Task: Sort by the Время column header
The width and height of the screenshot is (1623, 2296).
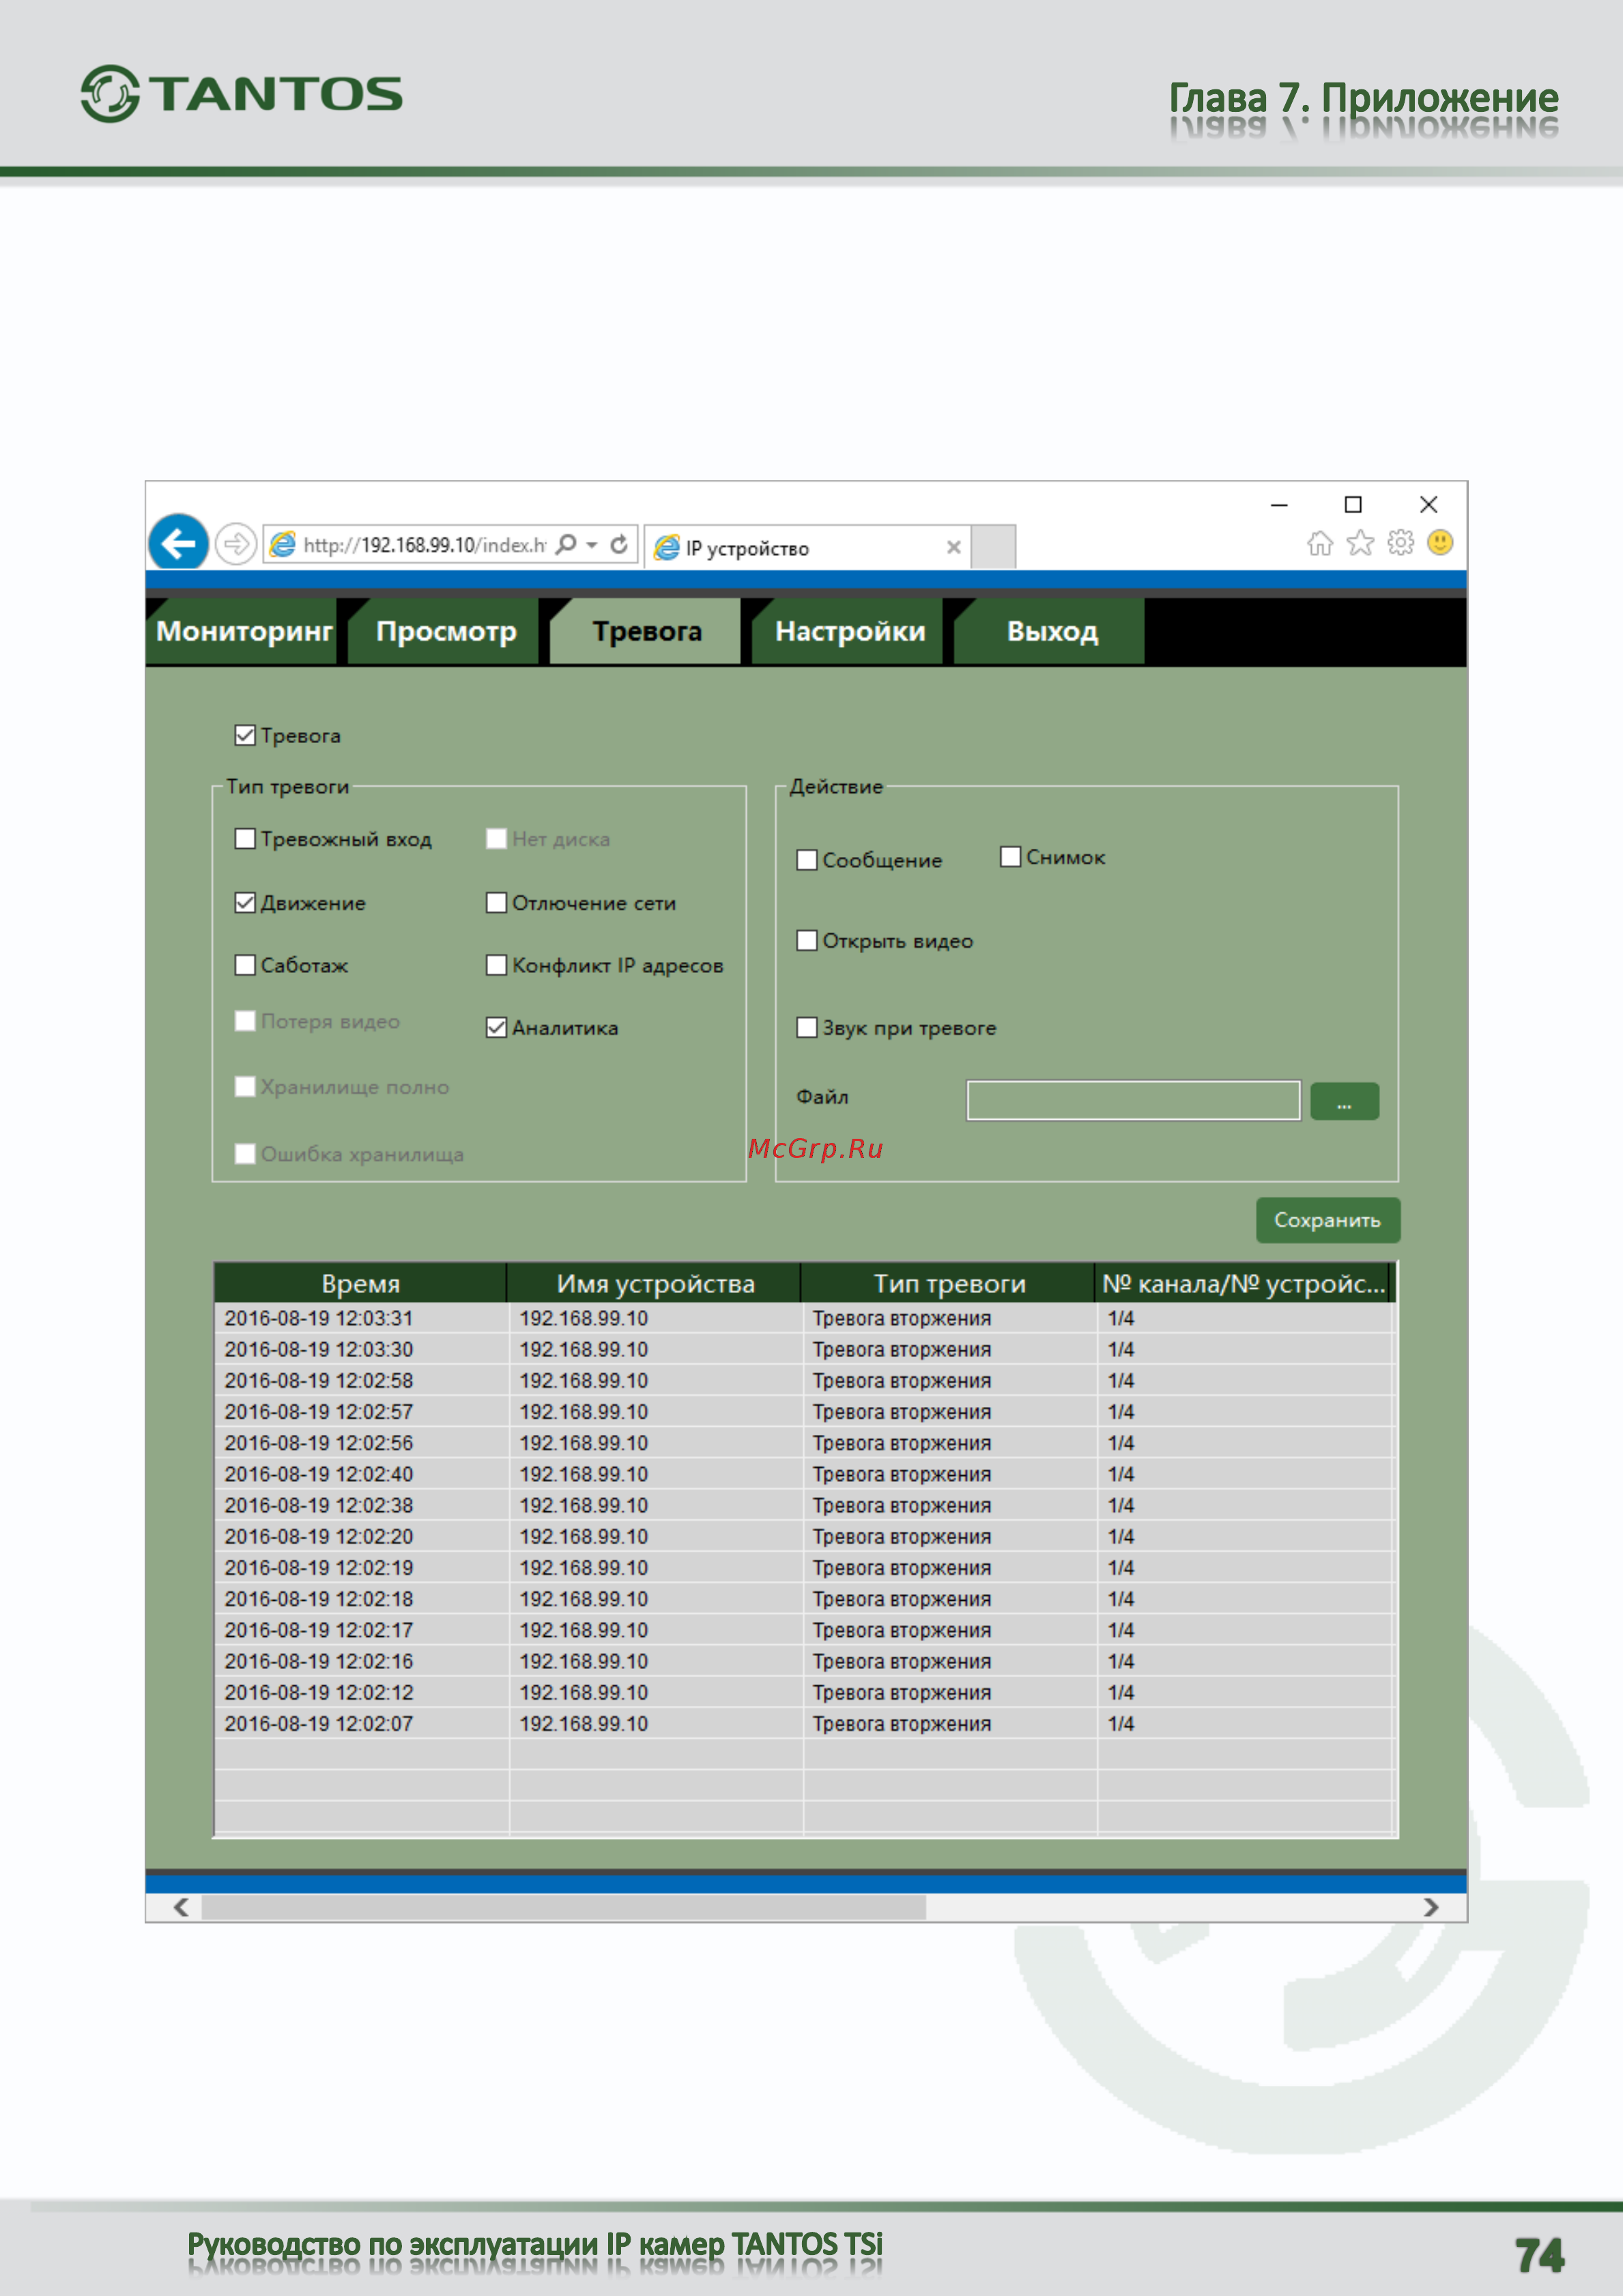Action: click(360, 1283)
